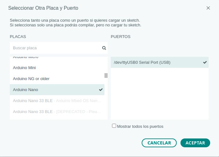
Task: Enable the Mostrar todos los puertos checkbox
Action: tap(114, 126)
